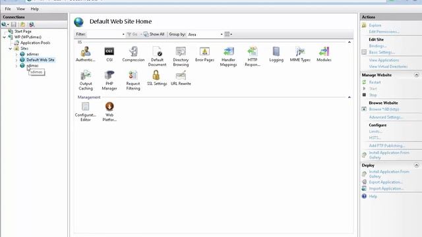Image resolution: width=422 pixels, height=237 pixels.
Task: Click View Applications link
Action: pyautogui.click(x=384, y=60)
